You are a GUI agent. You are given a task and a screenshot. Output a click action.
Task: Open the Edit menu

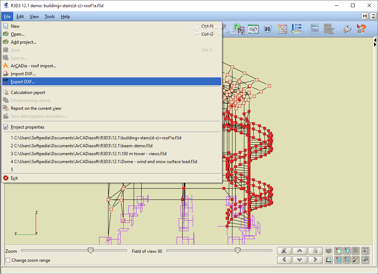point(20,16)
